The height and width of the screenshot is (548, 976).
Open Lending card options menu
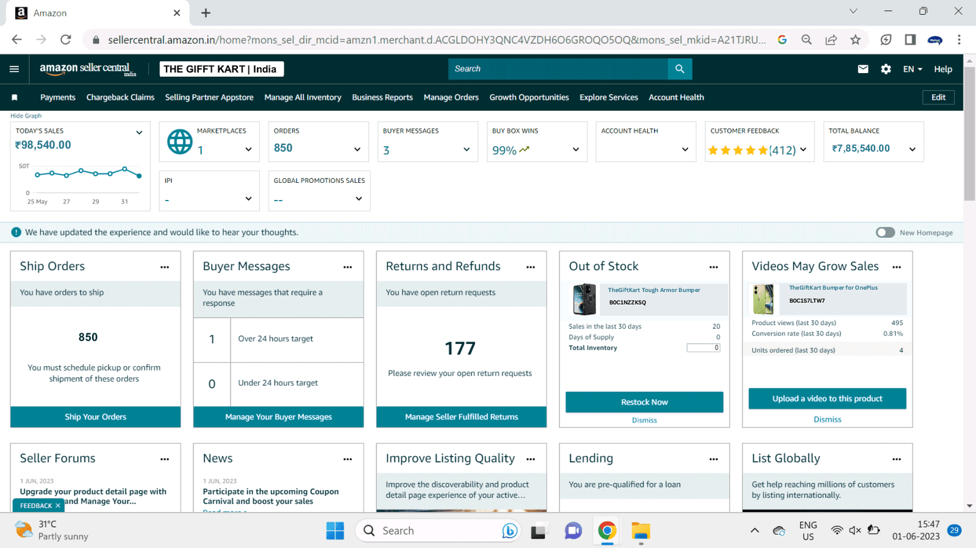714,459
